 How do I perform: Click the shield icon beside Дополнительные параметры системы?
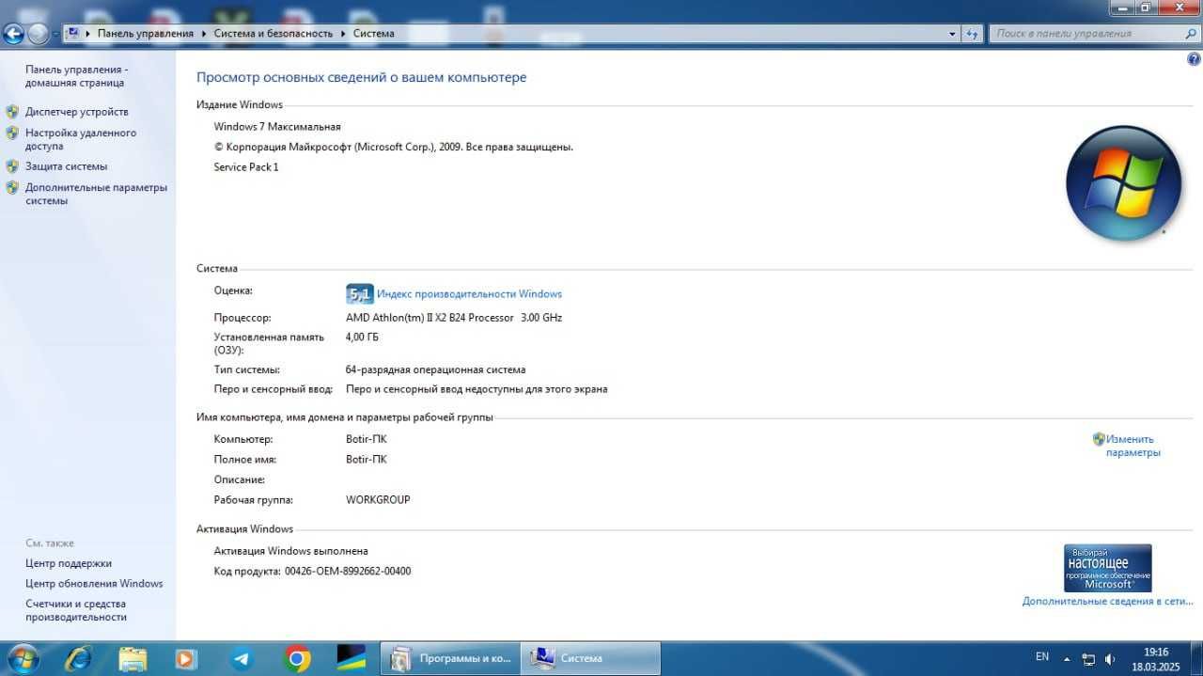click(12, 187)
